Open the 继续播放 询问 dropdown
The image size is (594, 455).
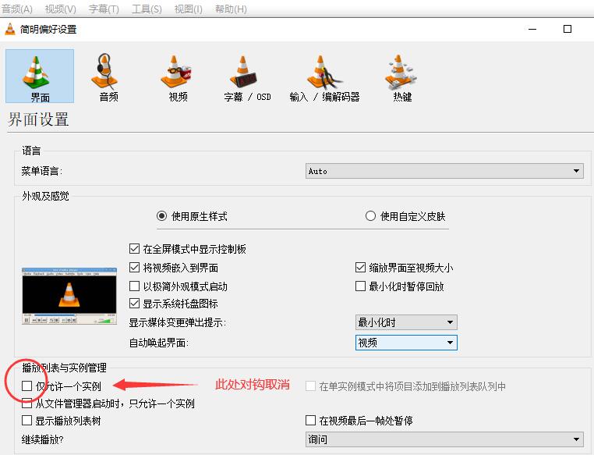tap(444, 439)
